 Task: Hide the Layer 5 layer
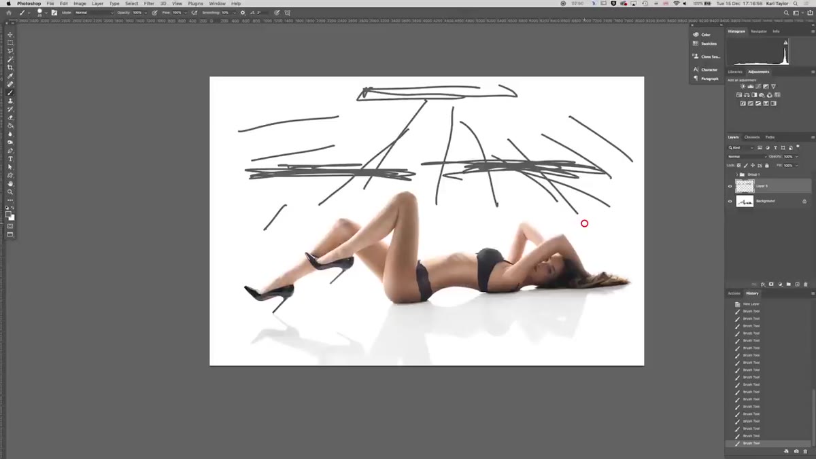[x=730, y=186]
